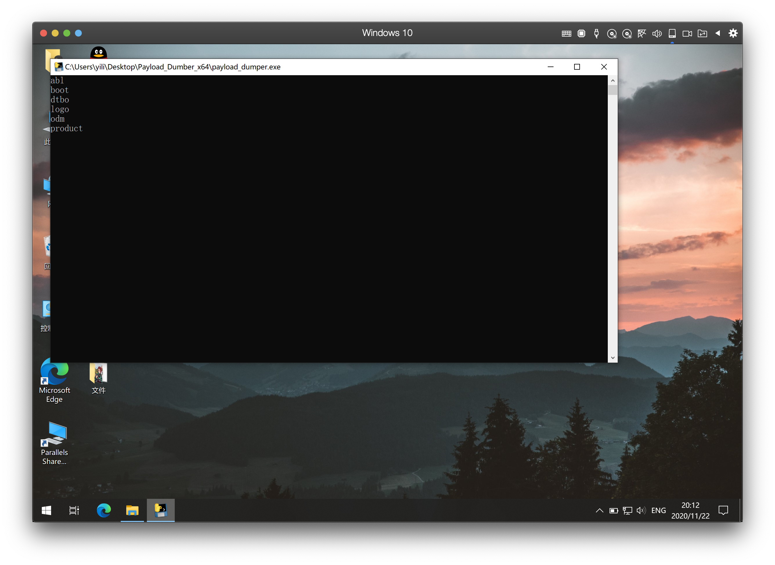The width and height of the screenshot is (775, 565).
Task: Launch Microsoft Edge from the taskbar
Action: 104,511
